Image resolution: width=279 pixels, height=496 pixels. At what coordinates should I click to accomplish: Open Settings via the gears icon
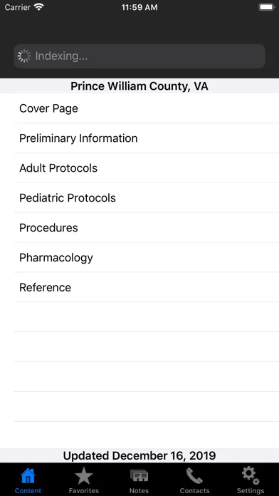tap(251, 476)
